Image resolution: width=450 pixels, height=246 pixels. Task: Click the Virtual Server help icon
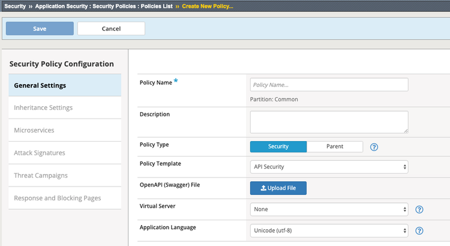[x=419, y=209]
